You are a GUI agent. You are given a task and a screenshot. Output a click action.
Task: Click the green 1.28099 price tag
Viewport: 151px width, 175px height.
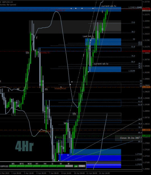click(x=147, y=136)
